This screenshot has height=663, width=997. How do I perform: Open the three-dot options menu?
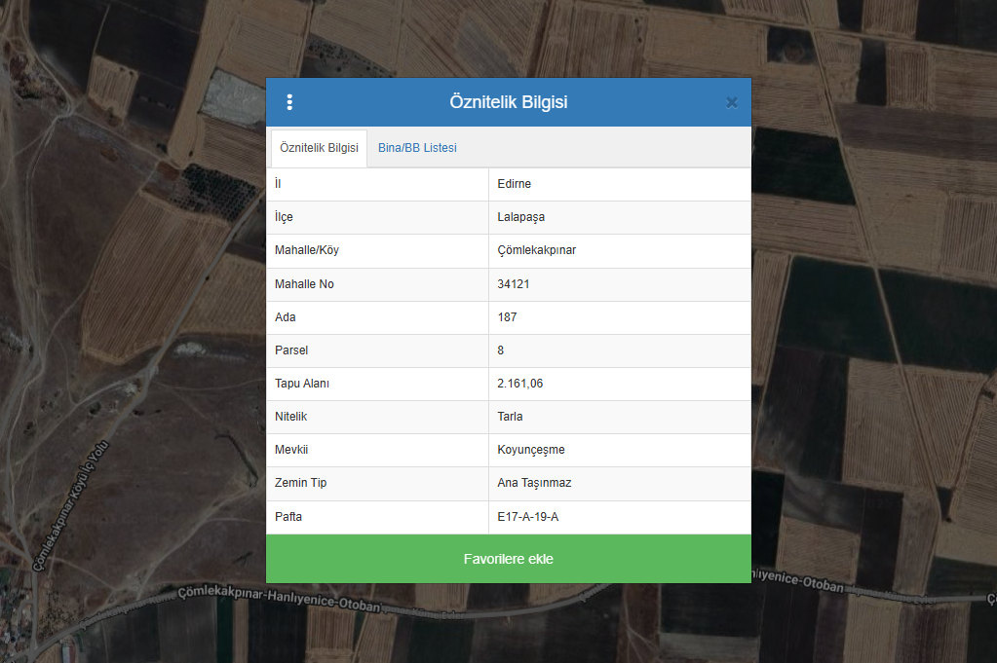pos(289,102)
